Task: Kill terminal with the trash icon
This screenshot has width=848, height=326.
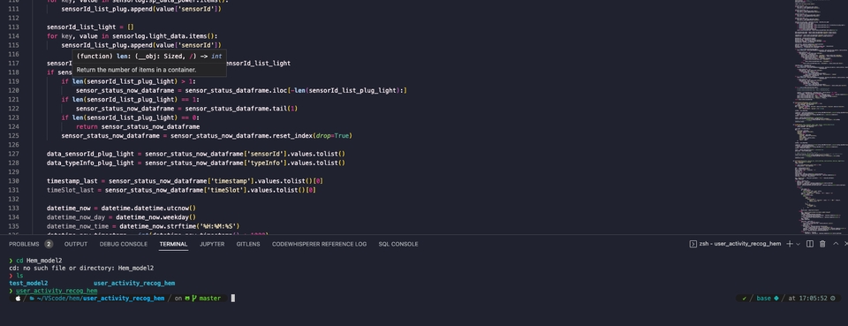Action: (822, 244)
